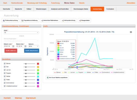Open the Versuchsgruppe dropdown
Viewport: 137px width, 100px height.
[21, 41]
